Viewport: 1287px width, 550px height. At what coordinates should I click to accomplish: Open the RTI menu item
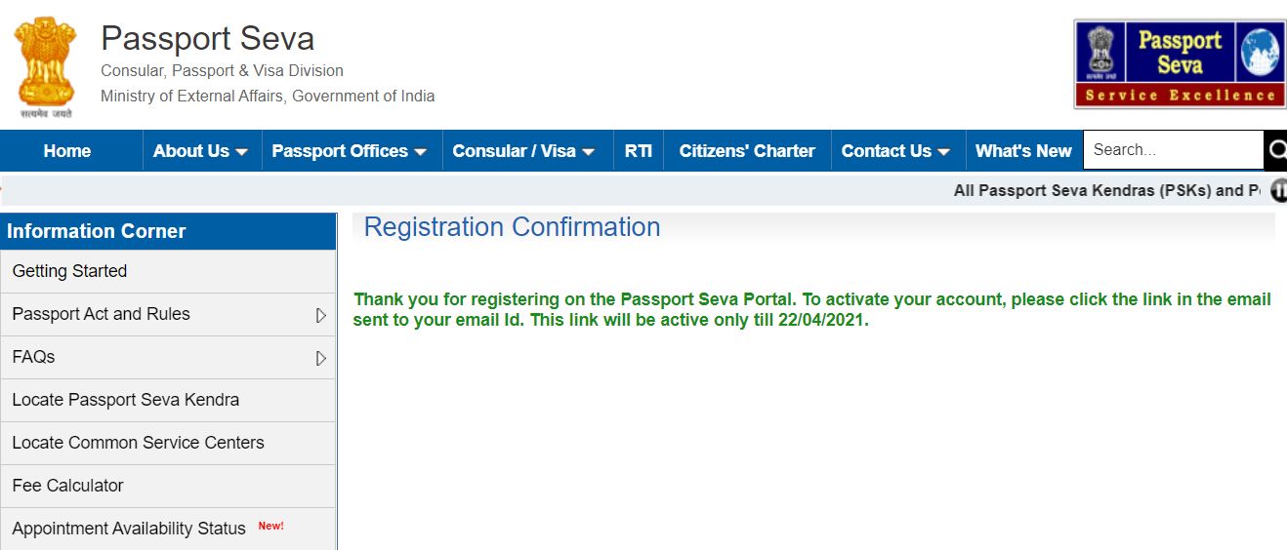pos(639,151)
